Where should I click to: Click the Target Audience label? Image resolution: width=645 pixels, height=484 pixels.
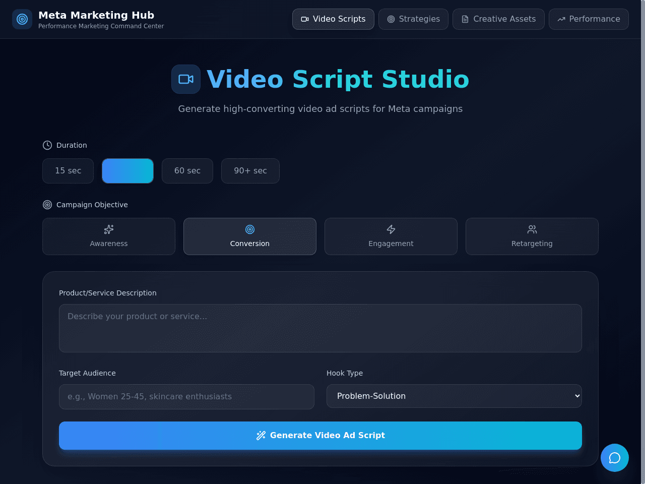[x=87, y=373]
